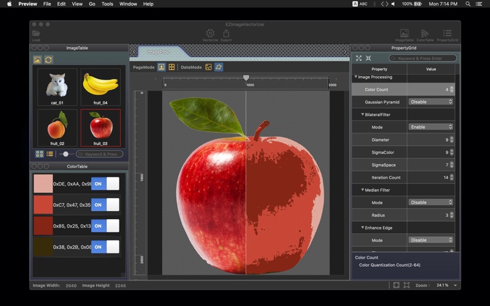
Task: Open the BilateralFilter Mode dropdown
Action: point(431,127)
